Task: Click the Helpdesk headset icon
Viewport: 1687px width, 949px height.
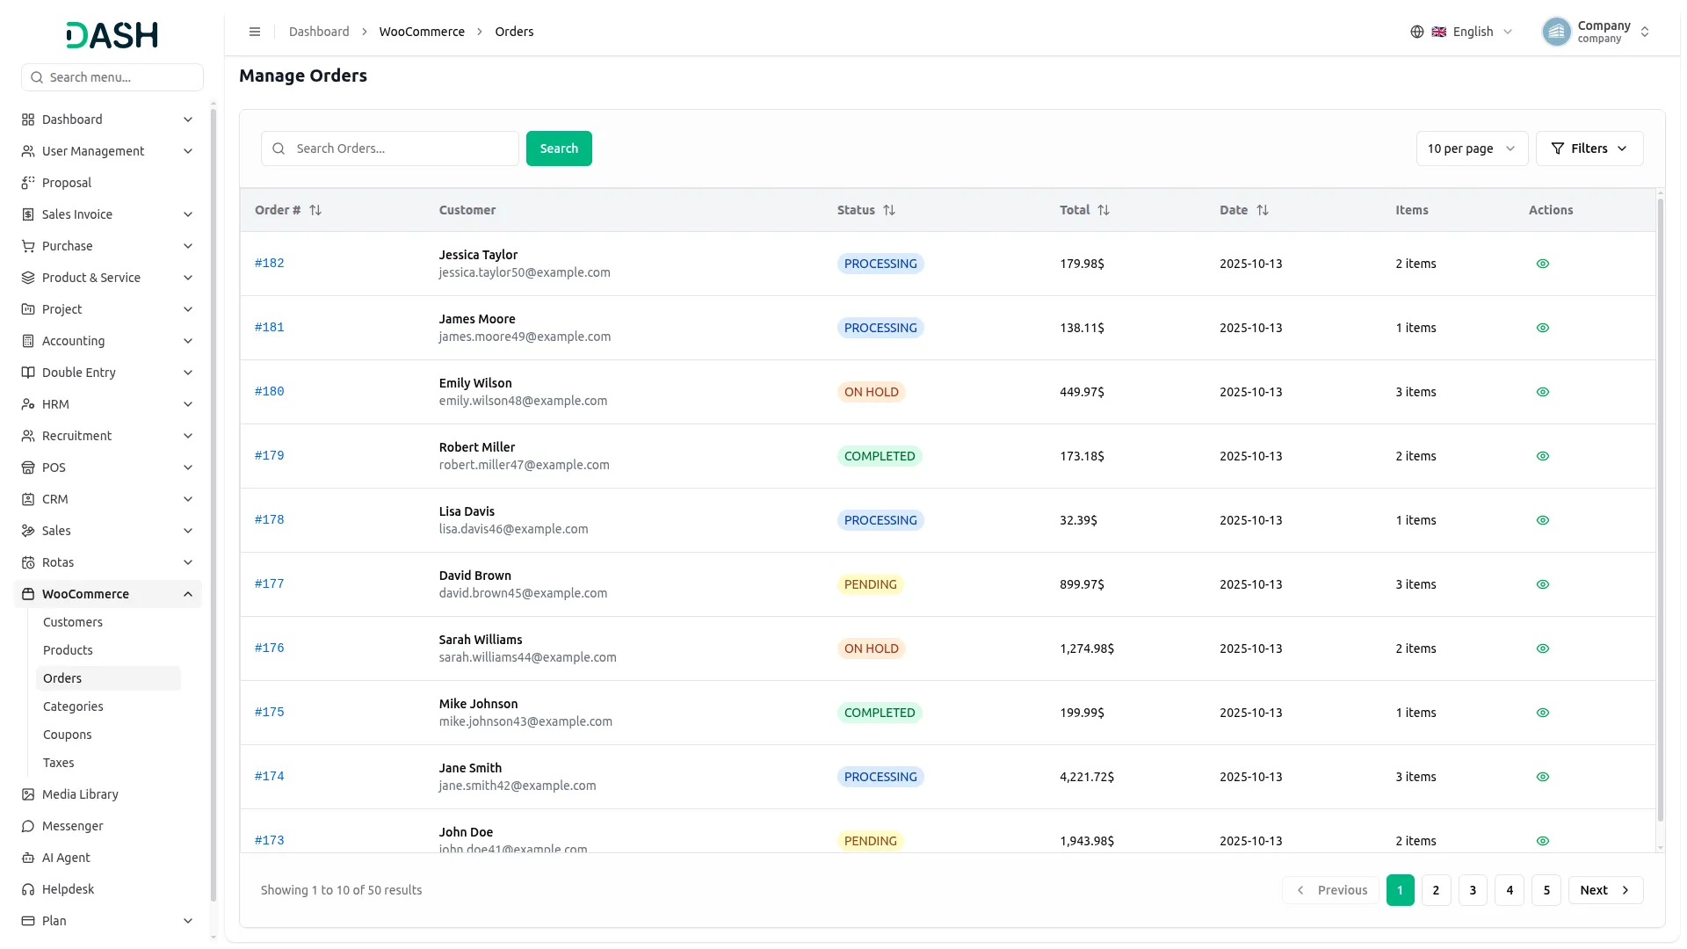Action: click(28, 889)
